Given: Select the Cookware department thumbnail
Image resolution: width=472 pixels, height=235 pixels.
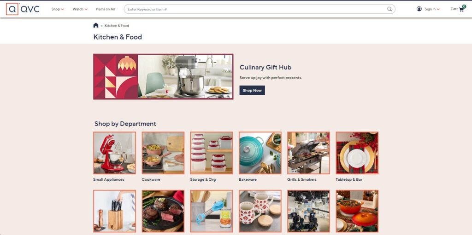Looking at the screenshot, I should [x=163, y=153].
